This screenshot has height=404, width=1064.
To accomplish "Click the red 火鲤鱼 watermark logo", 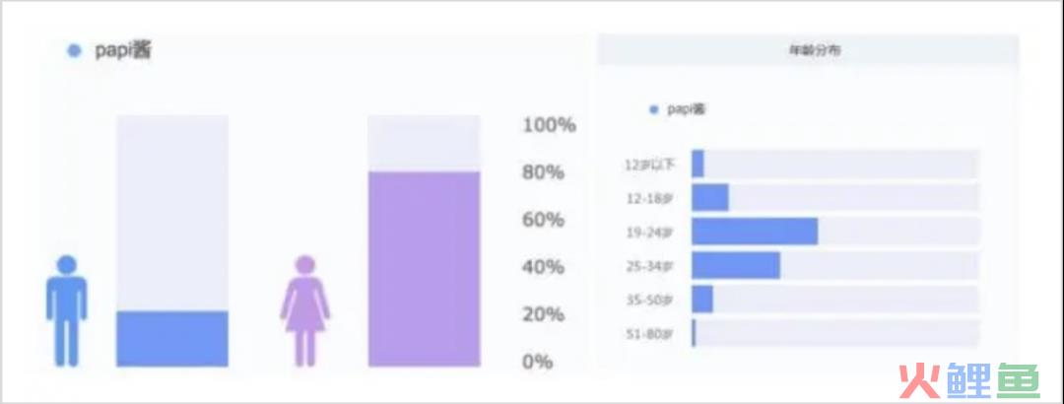I will point(969,380).
